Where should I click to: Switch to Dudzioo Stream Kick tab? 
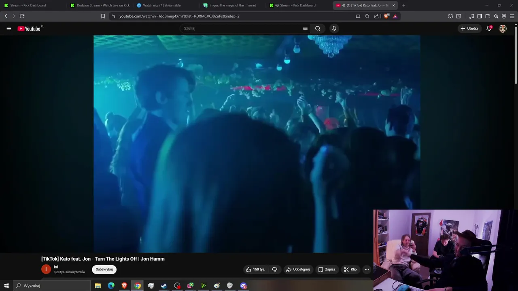100,5
